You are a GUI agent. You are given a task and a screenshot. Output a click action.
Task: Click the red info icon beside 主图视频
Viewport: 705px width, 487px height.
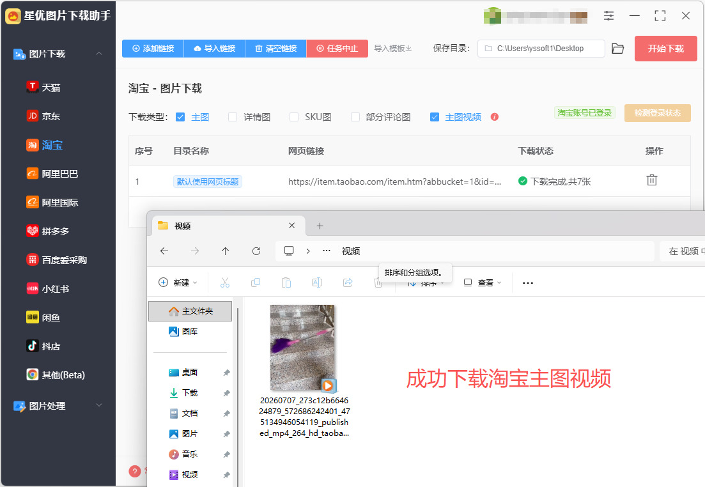click(x=495, y=117)
